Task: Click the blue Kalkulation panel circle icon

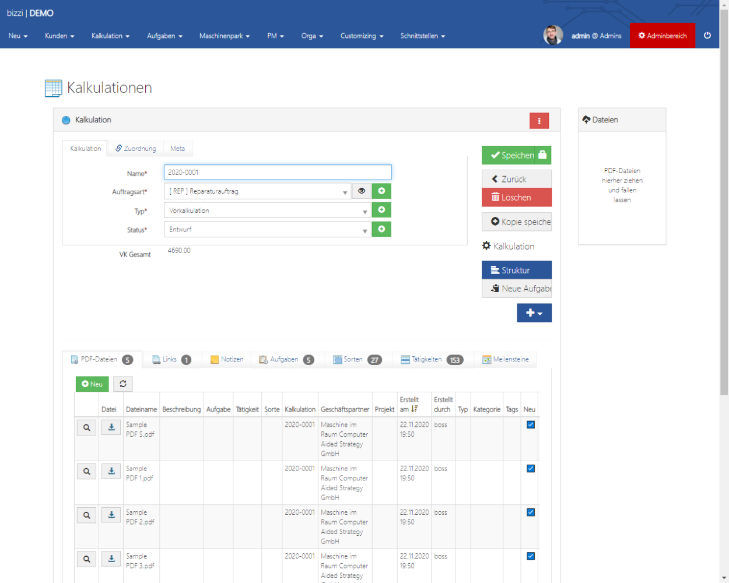Action: [66, 120]
